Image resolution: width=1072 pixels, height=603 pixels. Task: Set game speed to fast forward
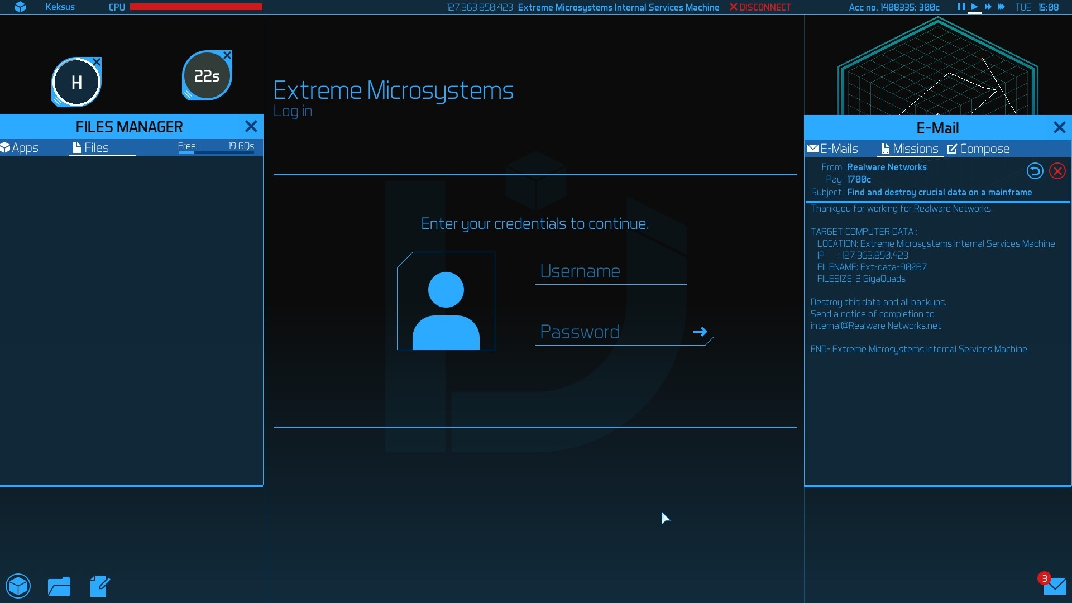point(988,7)
